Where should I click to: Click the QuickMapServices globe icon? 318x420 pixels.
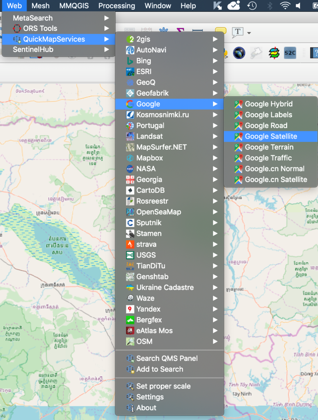(x=16, y=39)
